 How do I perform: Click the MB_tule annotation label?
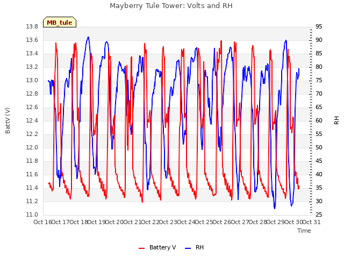[60, 23]
